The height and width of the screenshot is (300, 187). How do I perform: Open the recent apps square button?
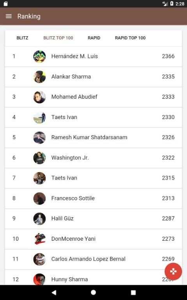point(133,292)
